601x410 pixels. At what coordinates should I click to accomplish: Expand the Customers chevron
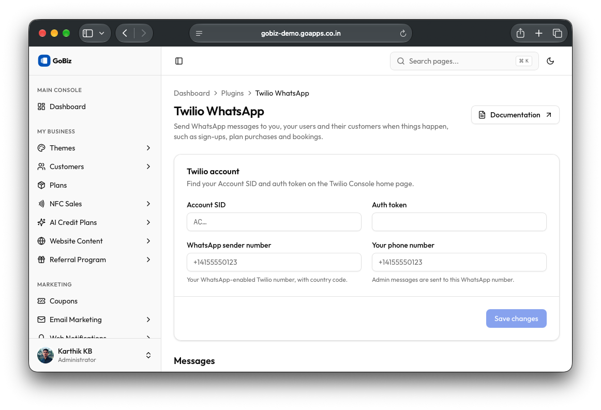tap(148, 166)
